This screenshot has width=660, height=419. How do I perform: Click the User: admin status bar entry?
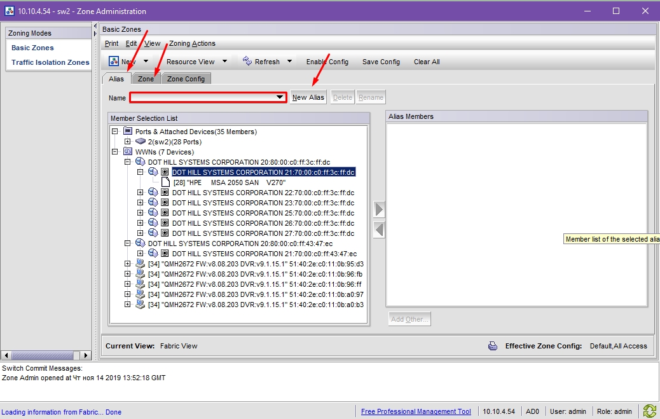[568, 411]
